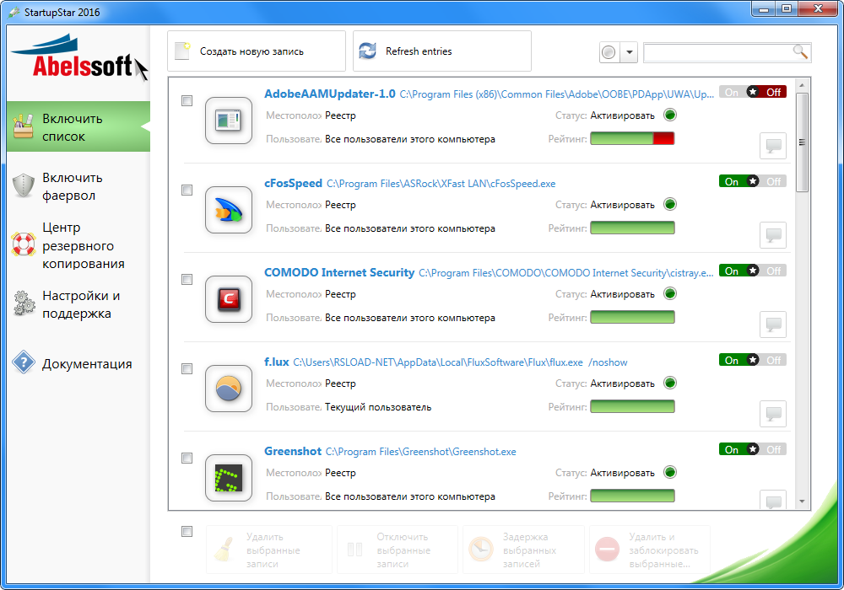The image size is (844, 590).
Task: Tick the checkbox for COMODO Internet Security
Action: click(x=187, y=280)
